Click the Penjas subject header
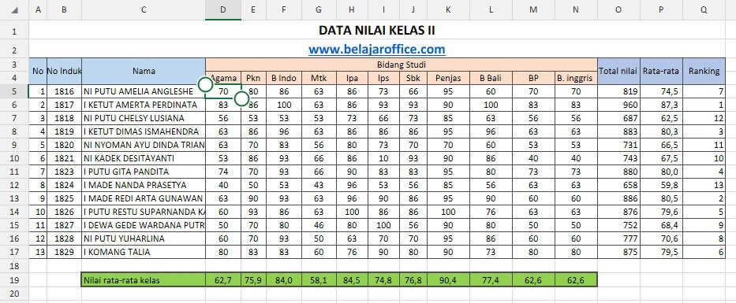This screenshot has height=303, width=736. (448, 78)
